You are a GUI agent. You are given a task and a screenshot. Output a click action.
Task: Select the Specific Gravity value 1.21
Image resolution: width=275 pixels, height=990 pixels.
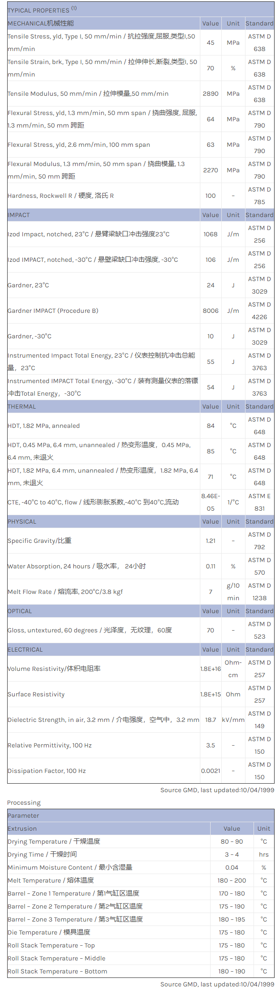[x=211, y=541]
